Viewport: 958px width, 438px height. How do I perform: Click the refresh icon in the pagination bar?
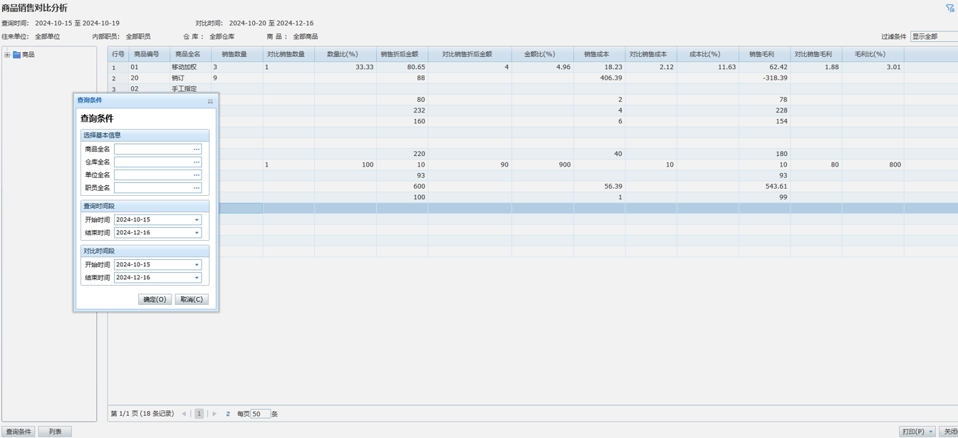point(228,414)
